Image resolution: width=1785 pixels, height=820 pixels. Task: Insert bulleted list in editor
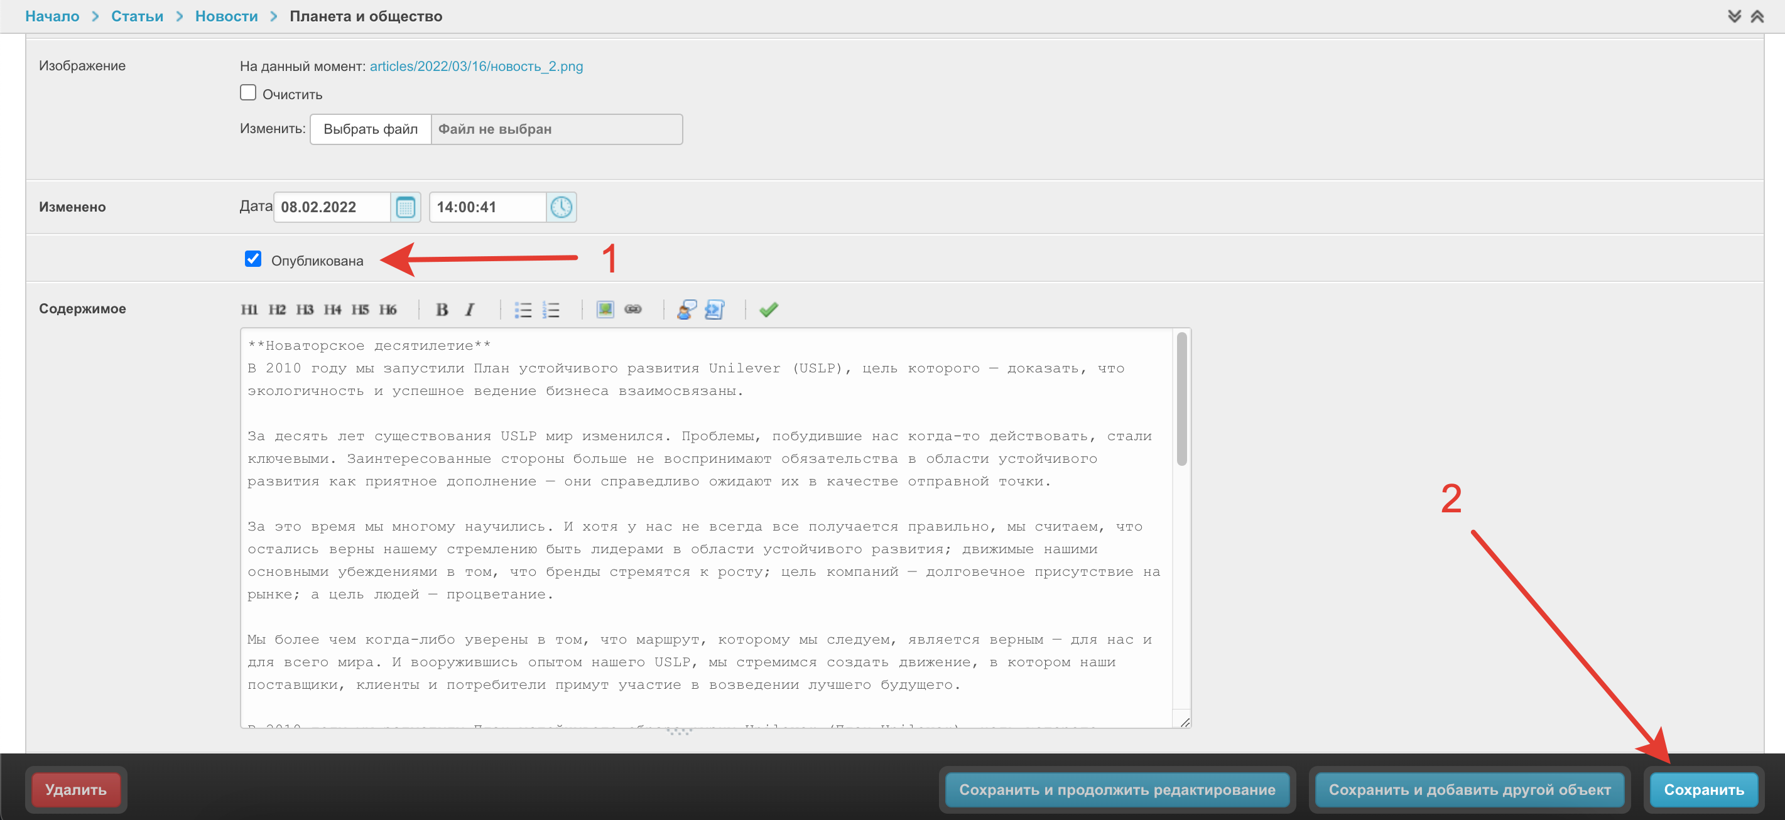[523, 310]
